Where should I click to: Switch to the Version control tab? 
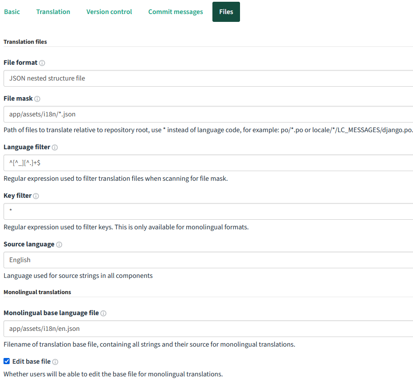tap(109, 12)
